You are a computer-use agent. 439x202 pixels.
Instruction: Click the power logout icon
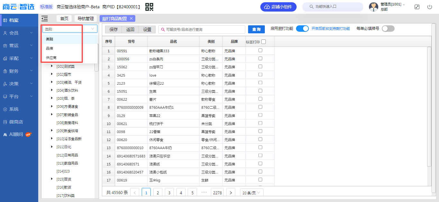430,7
